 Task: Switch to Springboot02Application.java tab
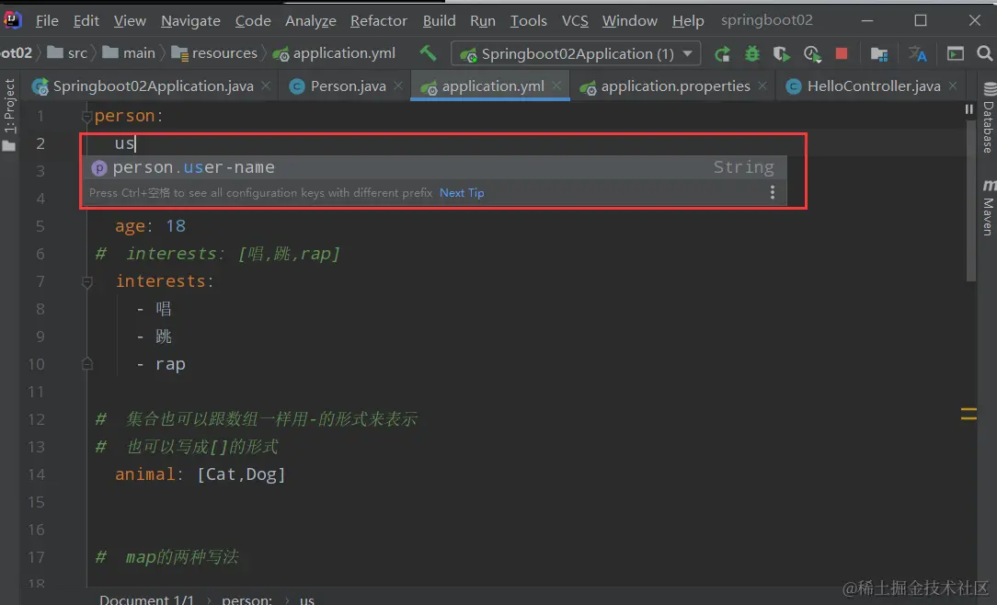tap(153, 86)
